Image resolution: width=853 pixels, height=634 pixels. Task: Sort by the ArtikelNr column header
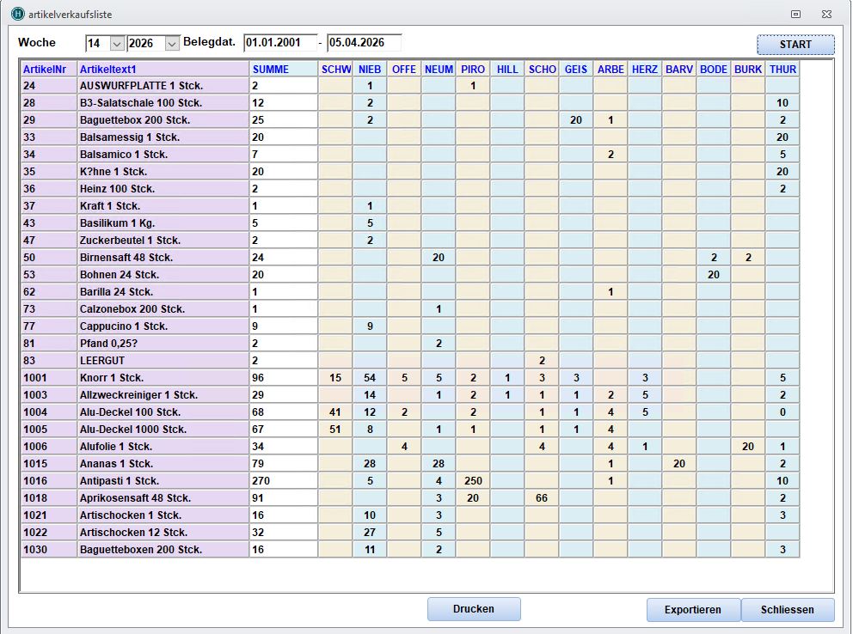pyautogui.click(x=48, y=69)
